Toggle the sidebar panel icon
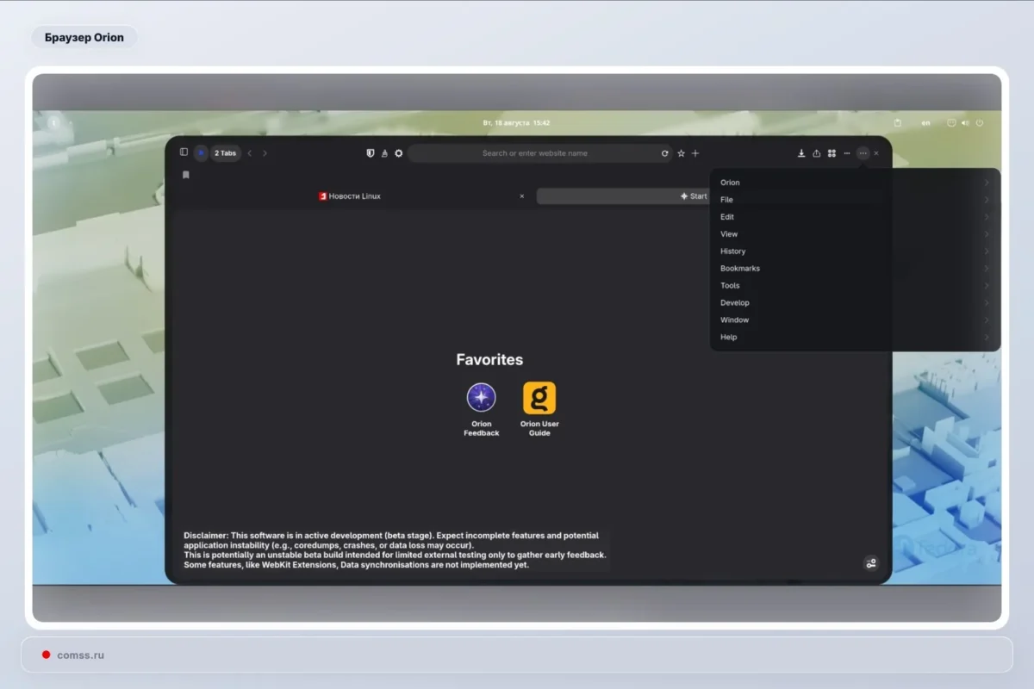 [x=184, y=152]
